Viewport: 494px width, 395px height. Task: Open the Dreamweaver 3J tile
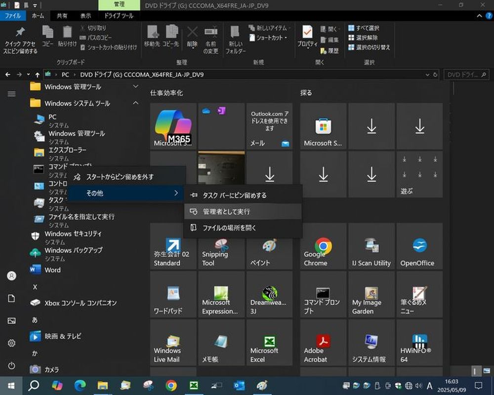point(269,294)
